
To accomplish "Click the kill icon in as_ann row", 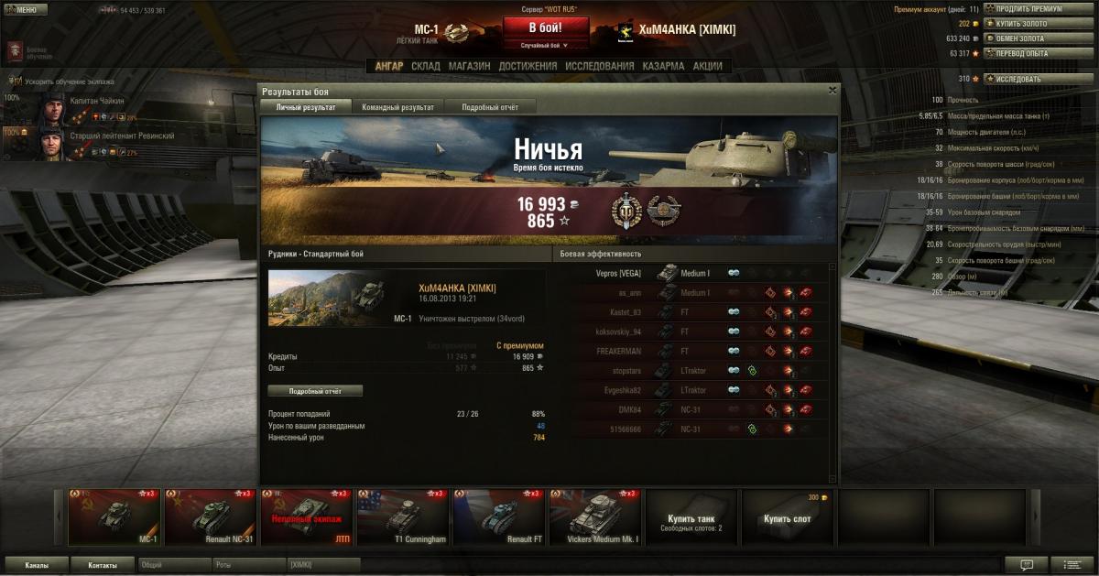I will (x=805, y=293).
